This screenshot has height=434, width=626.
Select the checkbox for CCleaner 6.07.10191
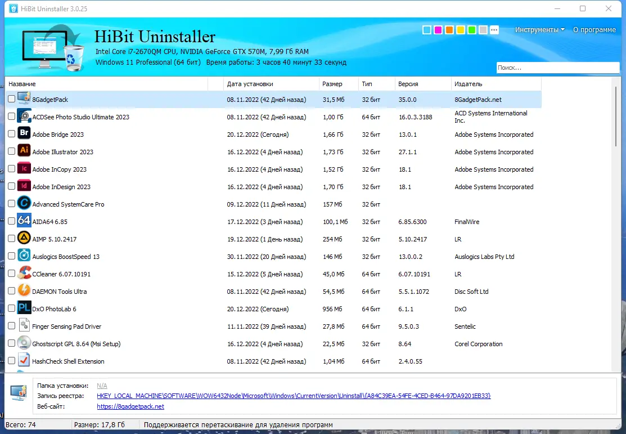(11, 274)
